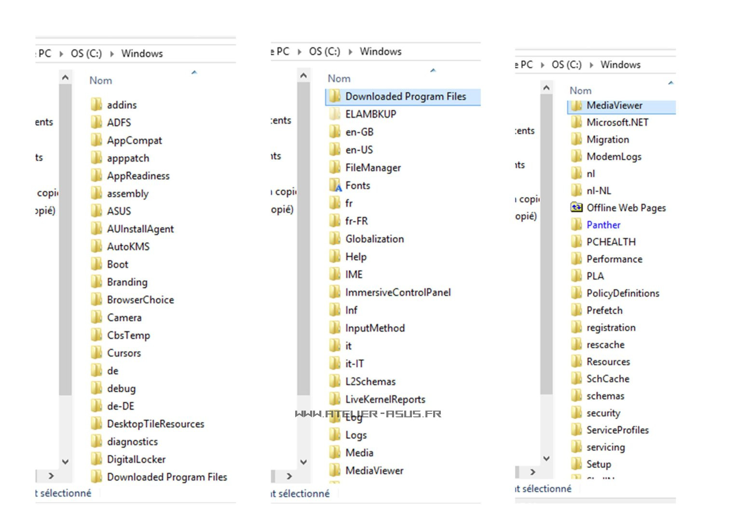737x520 pixels.
Task: Sort by Nom column in left pane
Action: (x=101, y=80)
